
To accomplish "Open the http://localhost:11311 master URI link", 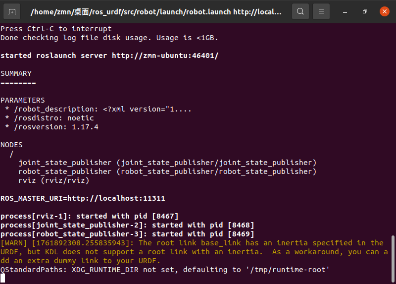I will pos(116,198).
